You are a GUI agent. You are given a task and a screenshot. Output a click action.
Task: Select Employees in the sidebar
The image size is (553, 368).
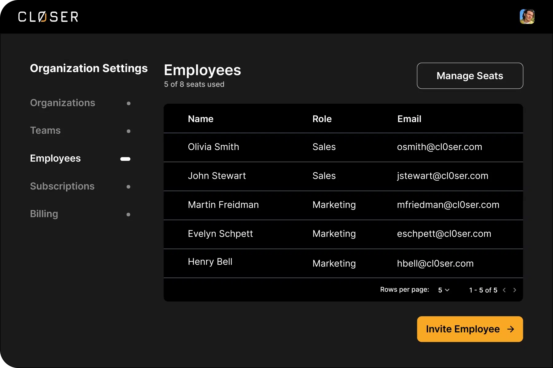pos(55,158)
